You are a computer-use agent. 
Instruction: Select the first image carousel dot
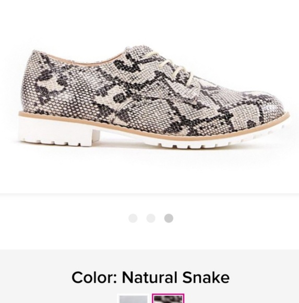click(x=133, y=218)
